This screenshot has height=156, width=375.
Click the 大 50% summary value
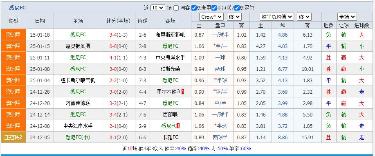coord(222,149)
